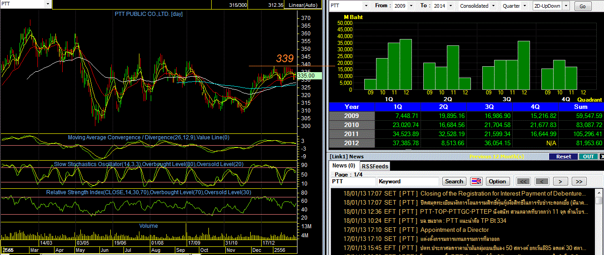Click the Search button
This screenshot has height=255, width=604.
point(454,181)
